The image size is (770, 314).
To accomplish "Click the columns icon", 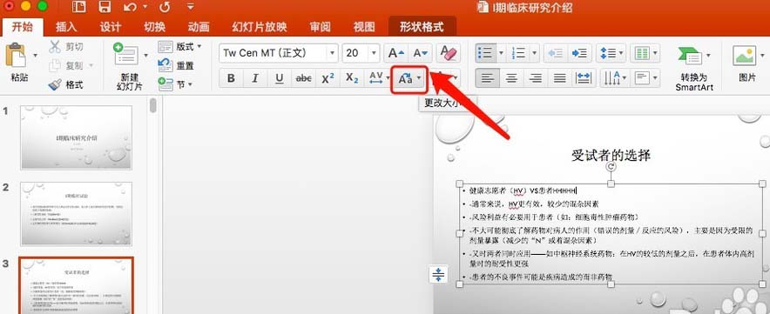I will point(641,53).
